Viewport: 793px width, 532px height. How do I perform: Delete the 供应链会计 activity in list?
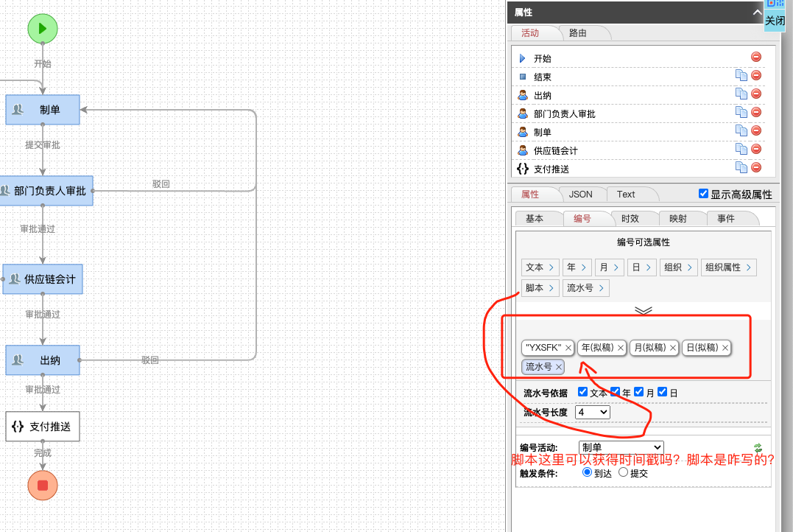(756, 149)
